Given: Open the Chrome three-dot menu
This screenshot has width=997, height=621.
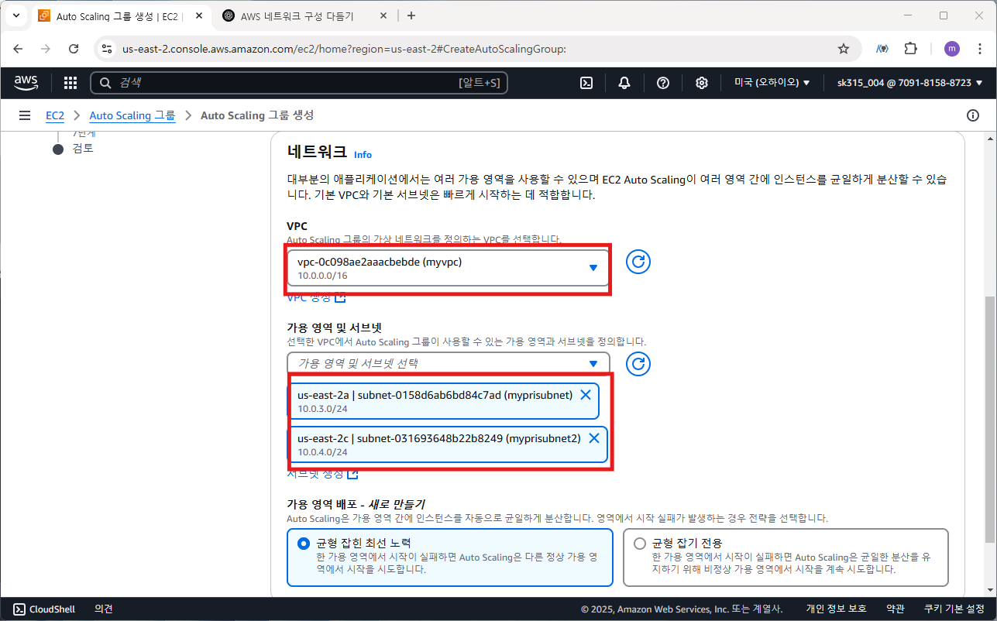Looking at the screenshot, I should (x=979, y=49).
